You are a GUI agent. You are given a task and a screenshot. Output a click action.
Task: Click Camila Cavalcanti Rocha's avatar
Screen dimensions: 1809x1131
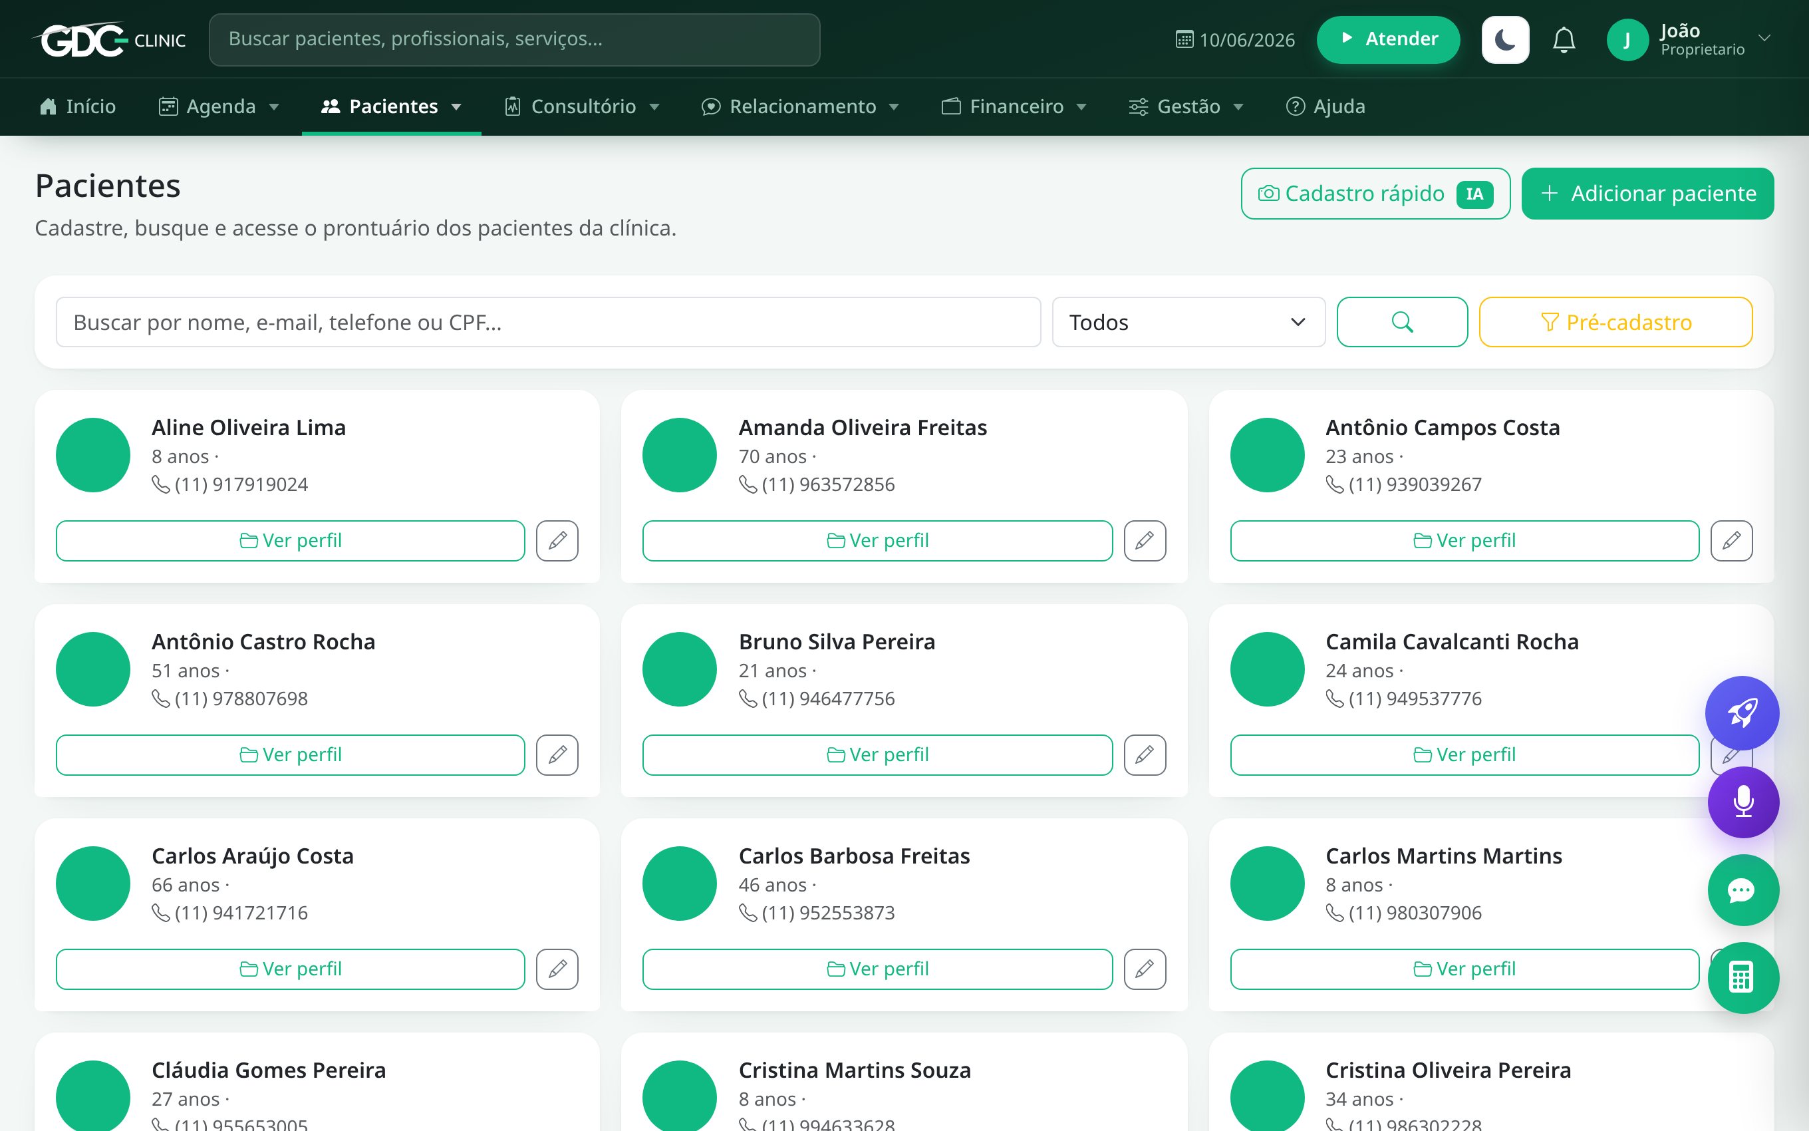tap(1267, 669)
